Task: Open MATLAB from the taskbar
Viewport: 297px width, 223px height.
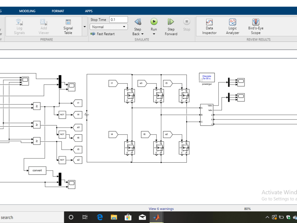Action: [x=157, y=217]
